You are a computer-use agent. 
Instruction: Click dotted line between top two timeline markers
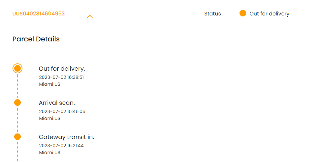[17, 86]
